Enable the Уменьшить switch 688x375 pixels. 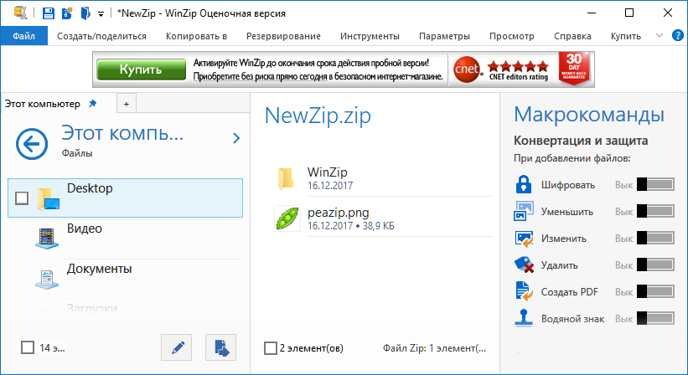coord(655,211)
